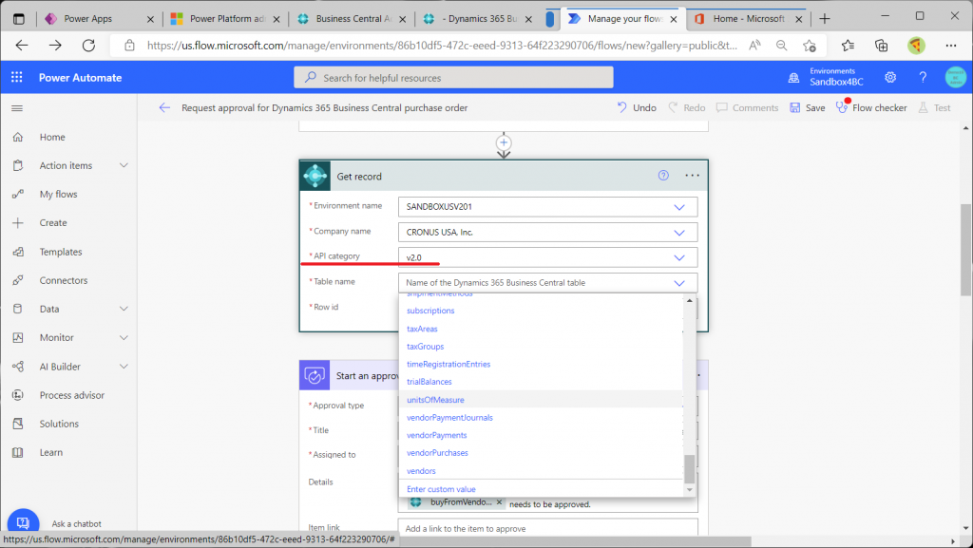Click Undo in the flow toolbar
973x548 pixels.
(637, 107)
